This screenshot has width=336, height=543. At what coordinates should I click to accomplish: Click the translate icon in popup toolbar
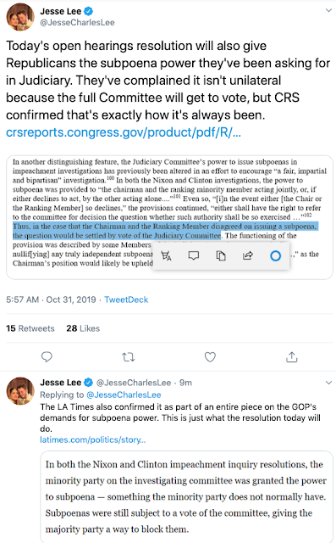(x=166, y=256)
